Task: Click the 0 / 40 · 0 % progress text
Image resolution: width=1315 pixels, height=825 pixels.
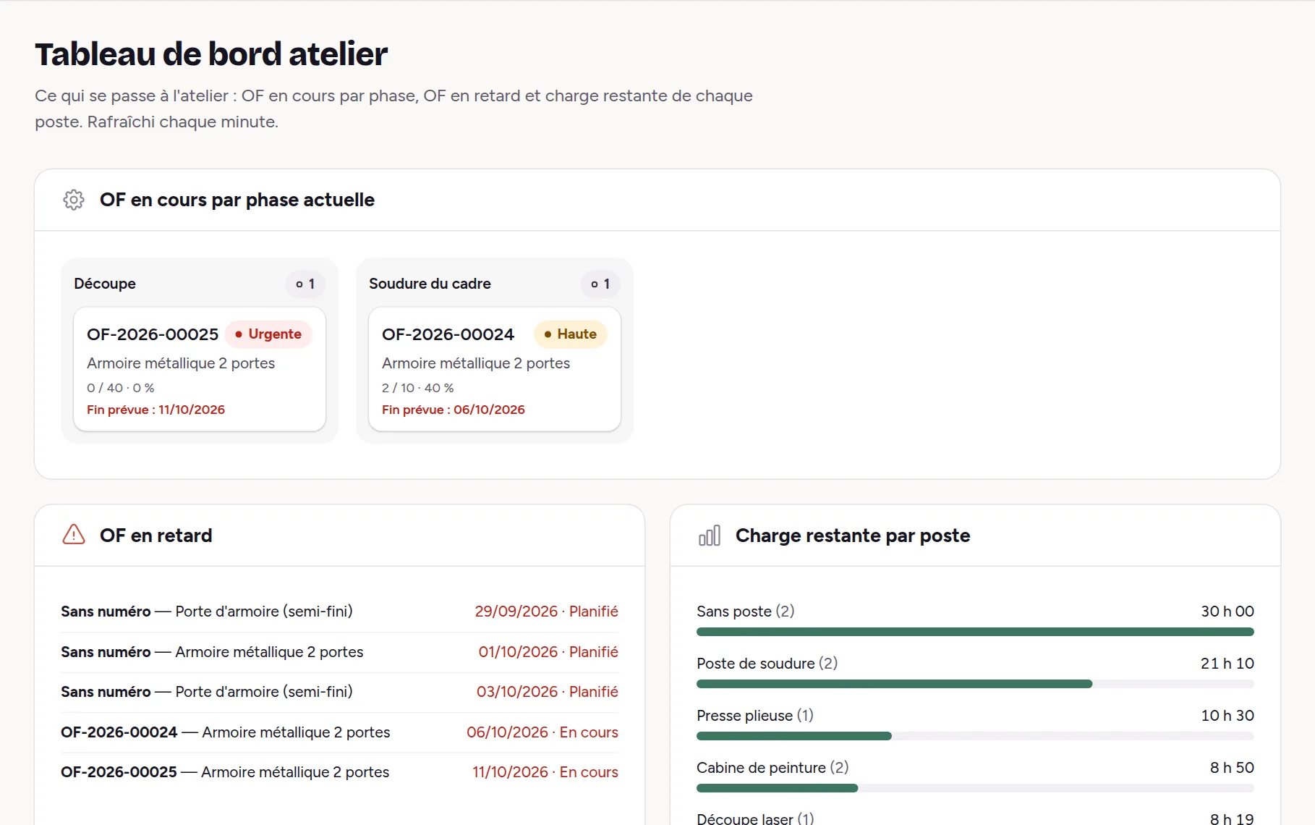Action: pos(120,388)
